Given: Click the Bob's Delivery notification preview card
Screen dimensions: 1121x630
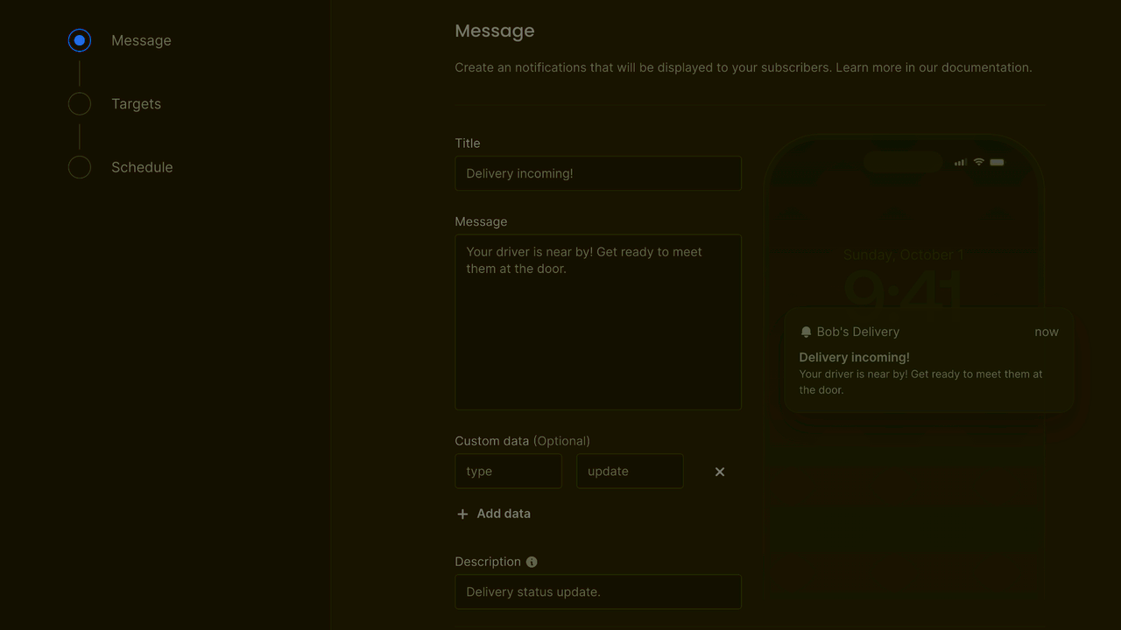Looking at the screenshot, I should pos(929,360).
